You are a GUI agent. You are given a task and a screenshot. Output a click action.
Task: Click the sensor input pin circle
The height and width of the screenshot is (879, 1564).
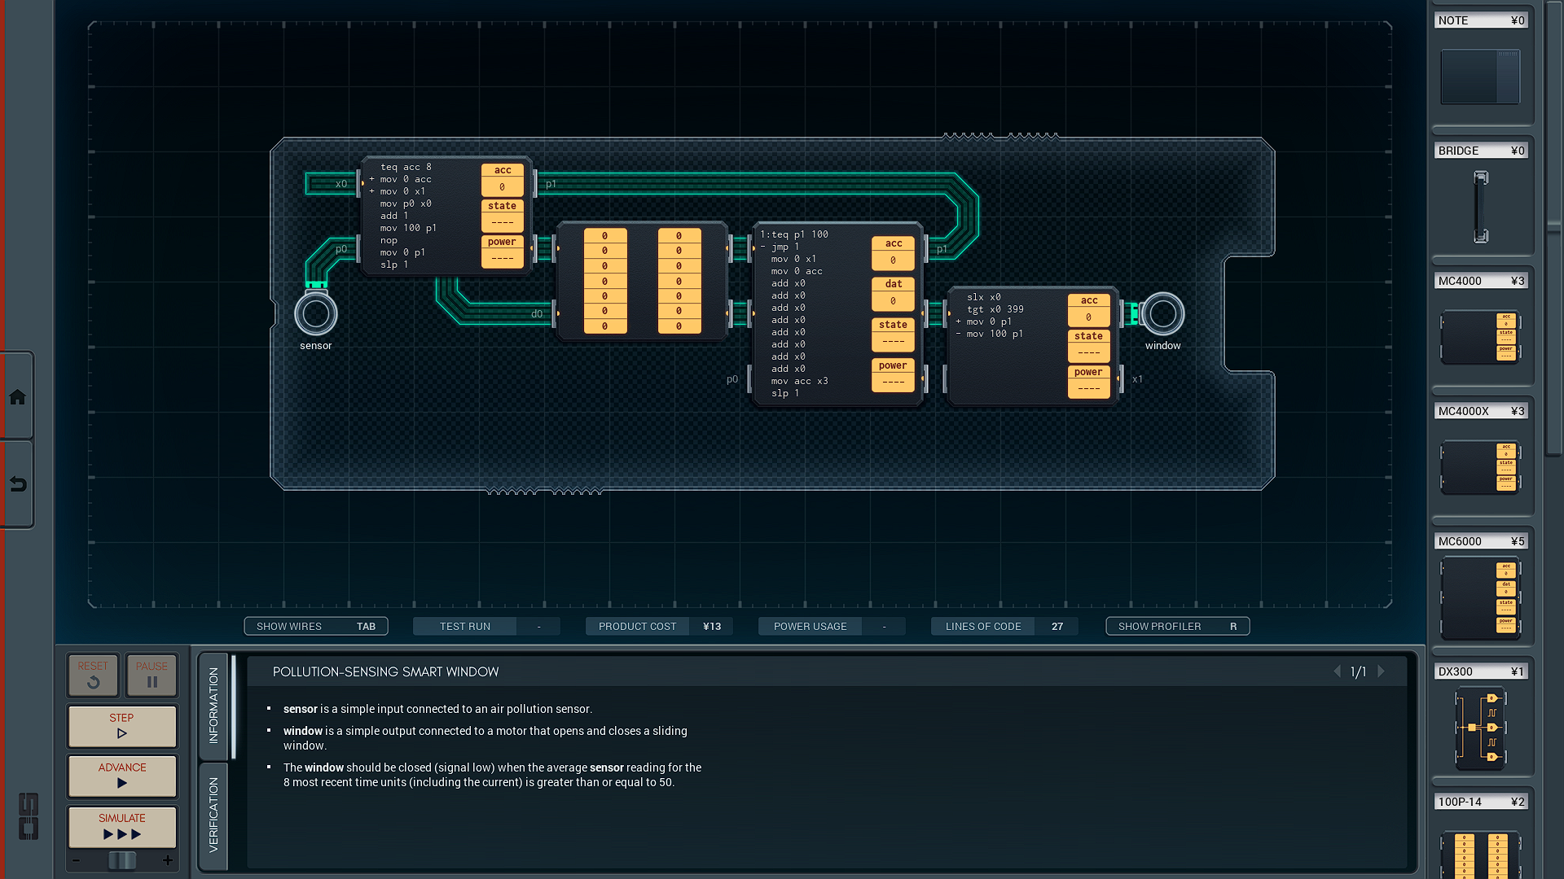pos(316,313)
